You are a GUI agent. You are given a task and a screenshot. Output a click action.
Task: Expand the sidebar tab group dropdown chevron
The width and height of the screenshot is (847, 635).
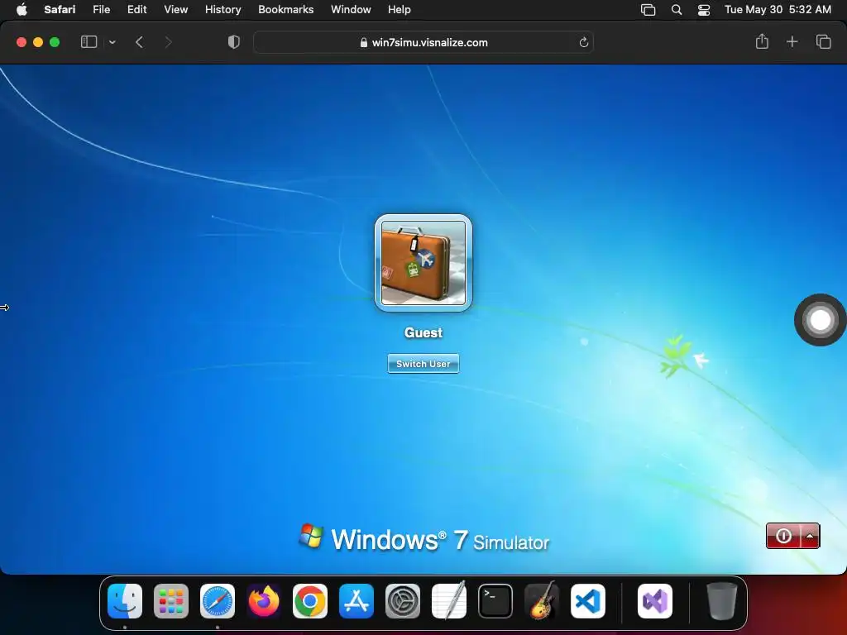coord(112,42)
